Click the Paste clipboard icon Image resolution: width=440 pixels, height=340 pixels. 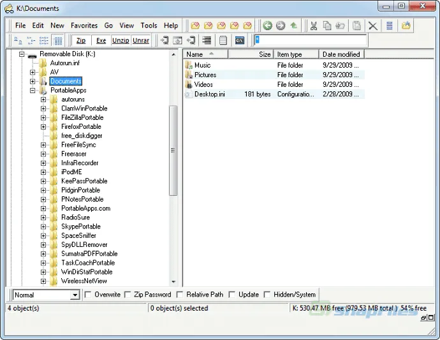(356, 26)
